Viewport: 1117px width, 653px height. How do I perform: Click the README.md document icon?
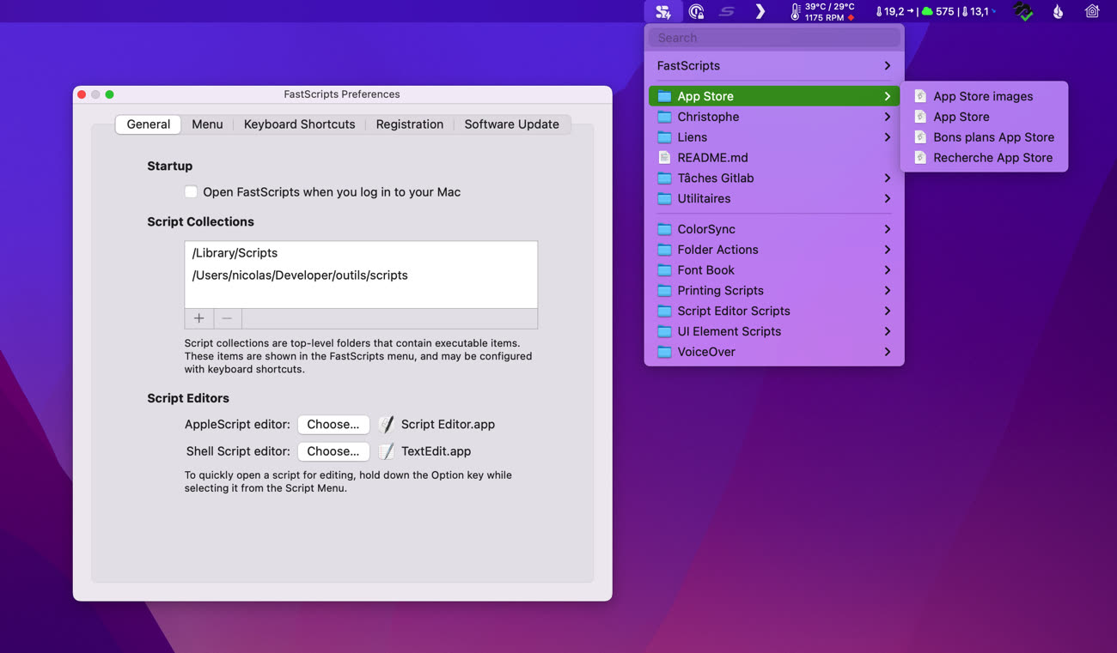(664, 158)
